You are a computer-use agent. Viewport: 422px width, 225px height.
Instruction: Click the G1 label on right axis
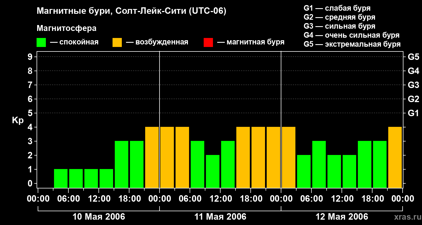(x=413, y=113)
